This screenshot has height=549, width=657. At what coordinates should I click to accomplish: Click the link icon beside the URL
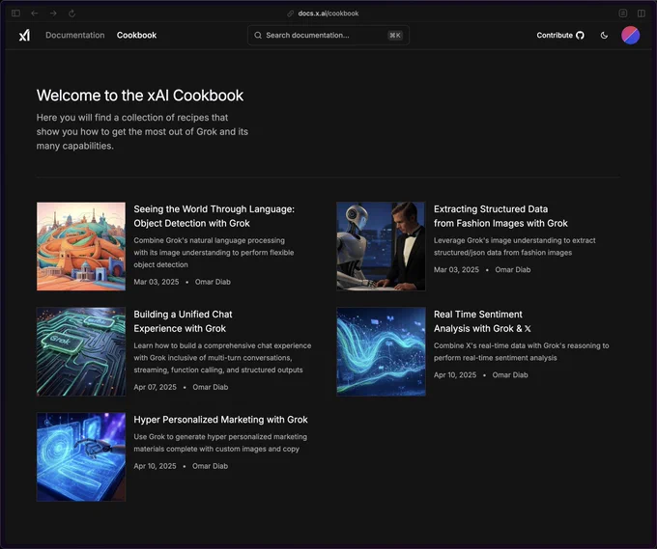click(x=291, y=14)
